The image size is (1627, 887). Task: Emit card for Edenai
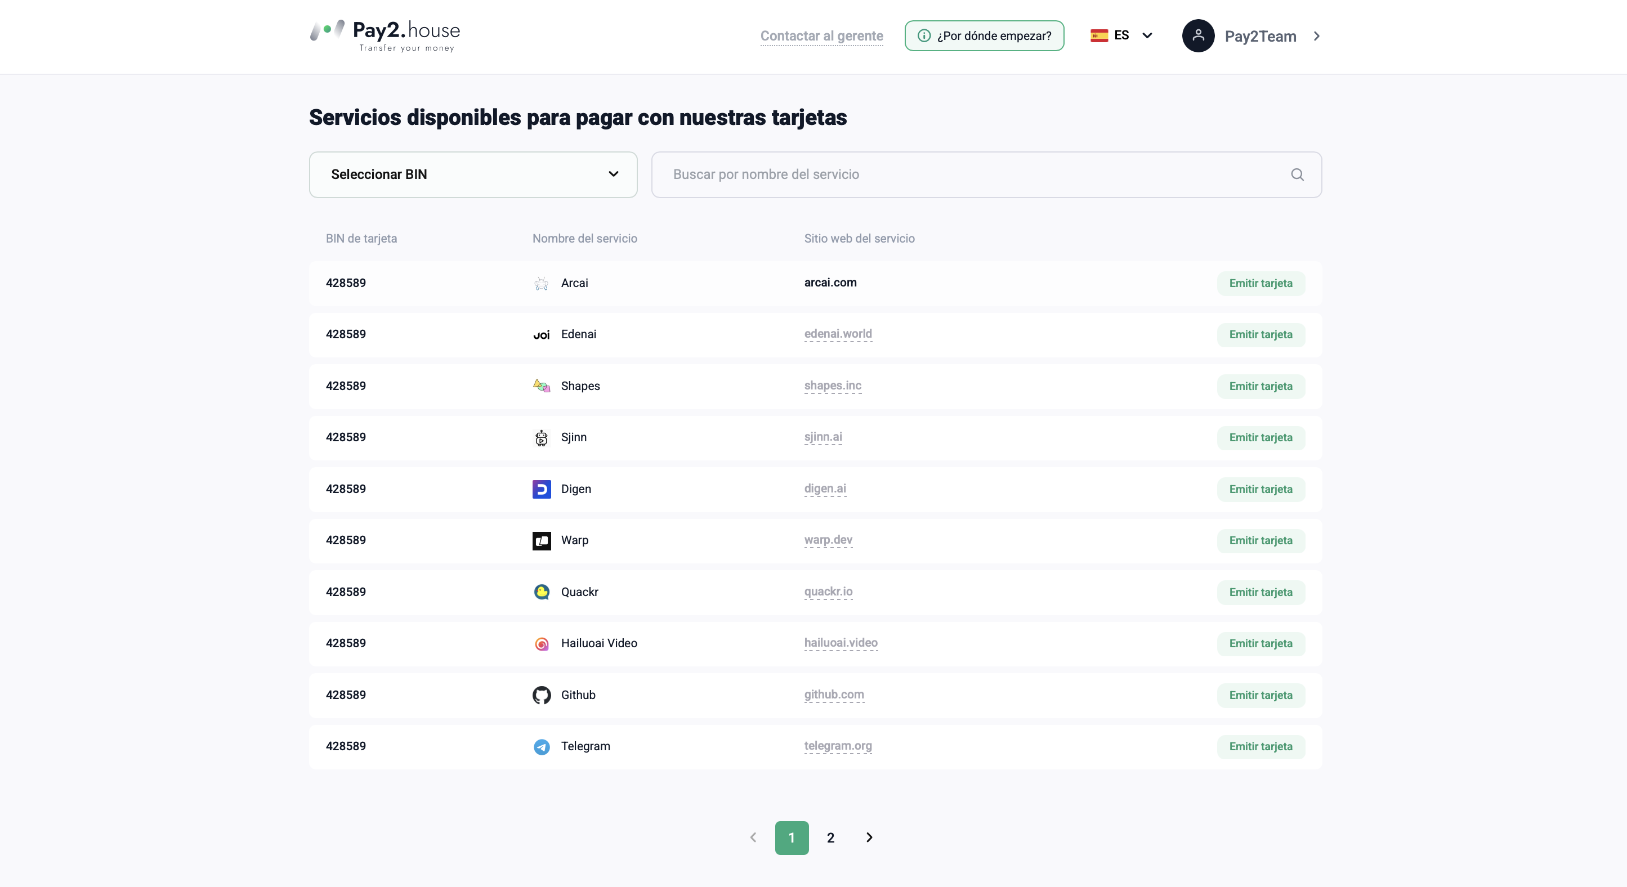pyautogui.click(x=1261, y=335)
